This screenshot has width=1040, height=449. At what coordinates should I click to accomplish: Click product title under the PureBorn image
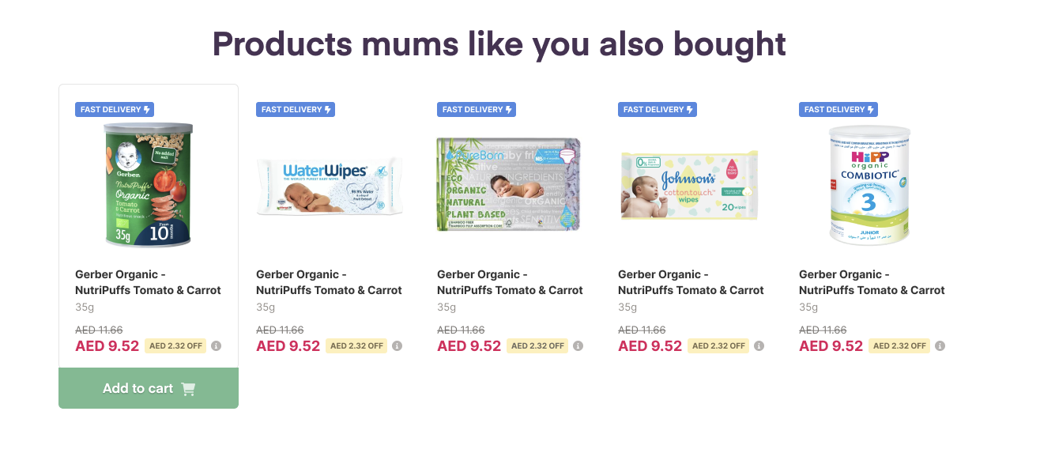click(x=510, y=282)
